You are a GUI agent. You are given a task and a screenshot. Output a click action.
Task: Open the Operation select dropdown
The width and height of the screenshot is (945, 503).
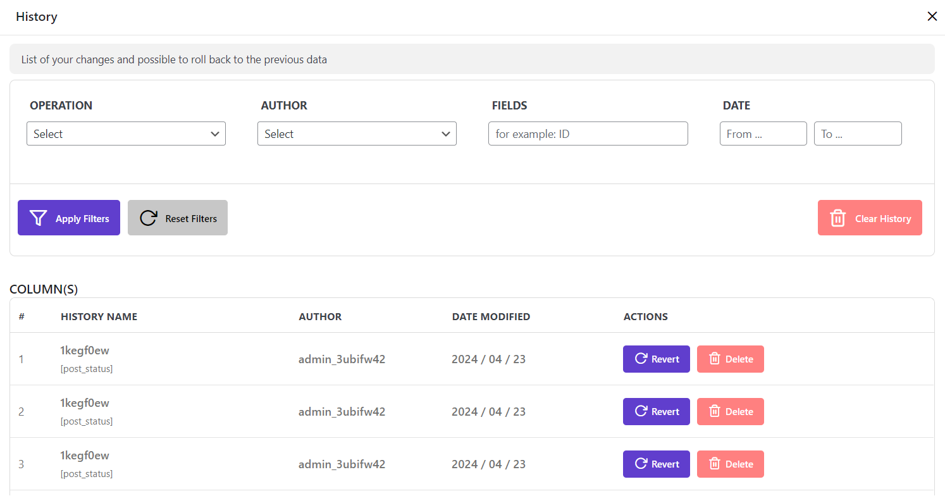126,134
